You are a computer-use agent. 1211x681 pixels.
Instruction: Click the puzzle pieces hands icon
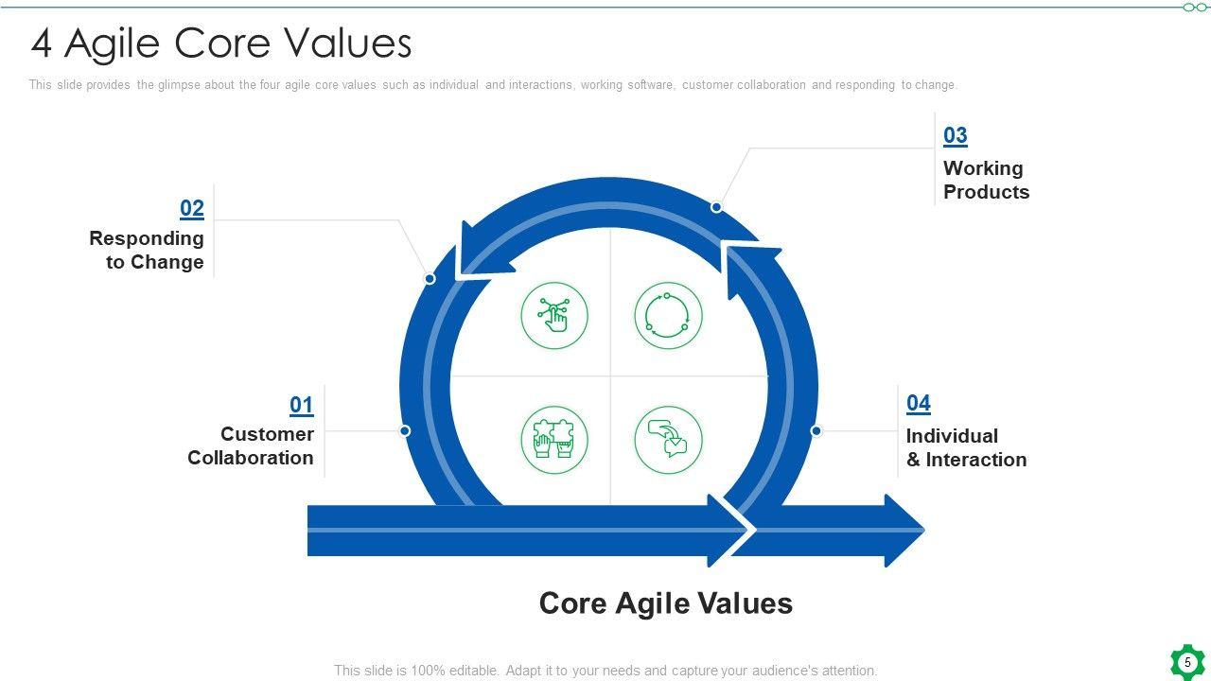point(554,440)
